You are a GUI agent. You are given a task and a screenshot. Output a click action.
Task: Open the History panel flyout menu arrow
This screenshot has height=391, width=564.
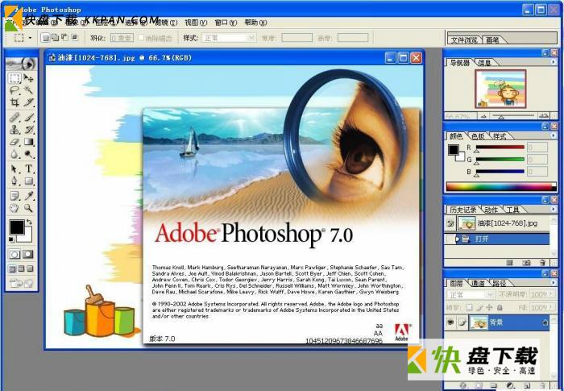pos(554,209)
